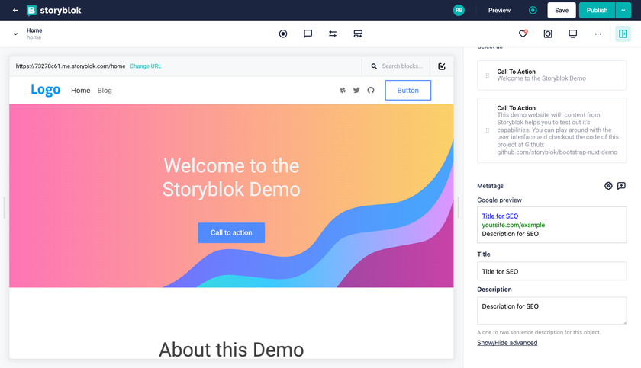Select the About this Demo heading
The height and width of the screenshot is (368, 641).
[231, 350]
